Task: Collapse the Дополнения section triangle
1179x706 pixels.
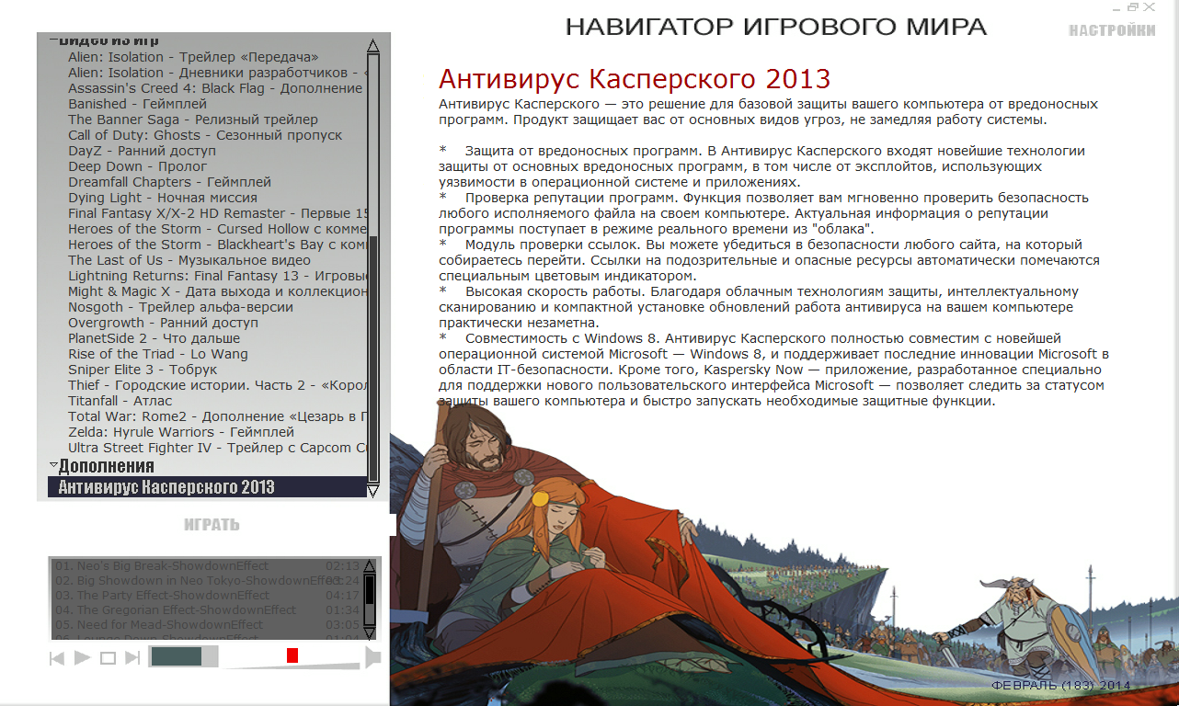Action: coord(53,466)
